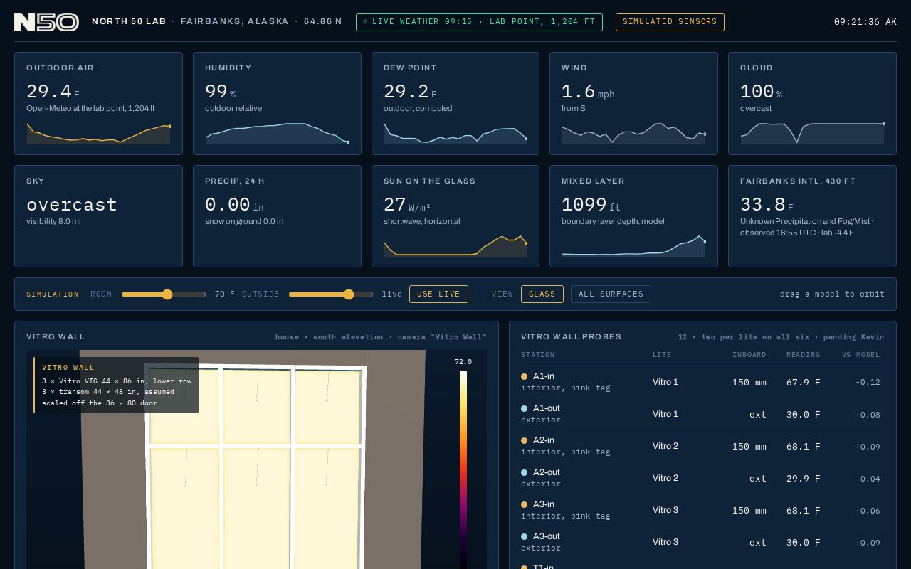
Task: Click the SIMULATED SENSORS badge
Action: pos(670,22)
